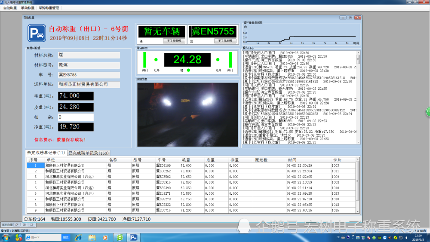Open the 手动称重 menu
430x242 pixels.
[28, 8]
